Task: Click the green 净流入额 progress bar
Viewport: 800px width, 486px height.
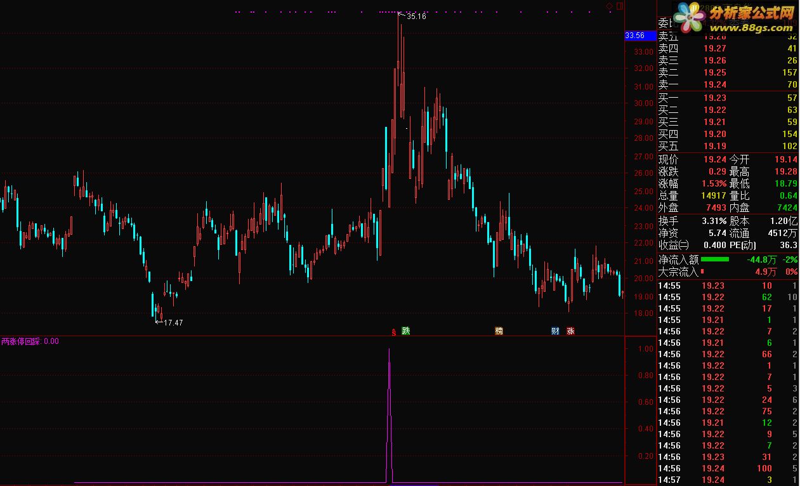Action: coord(715,259)
